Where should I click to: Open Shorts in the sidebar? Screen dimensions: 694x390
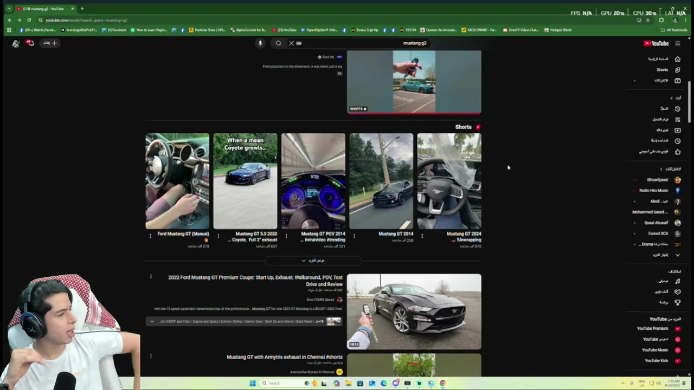click(x=666, y=70)
